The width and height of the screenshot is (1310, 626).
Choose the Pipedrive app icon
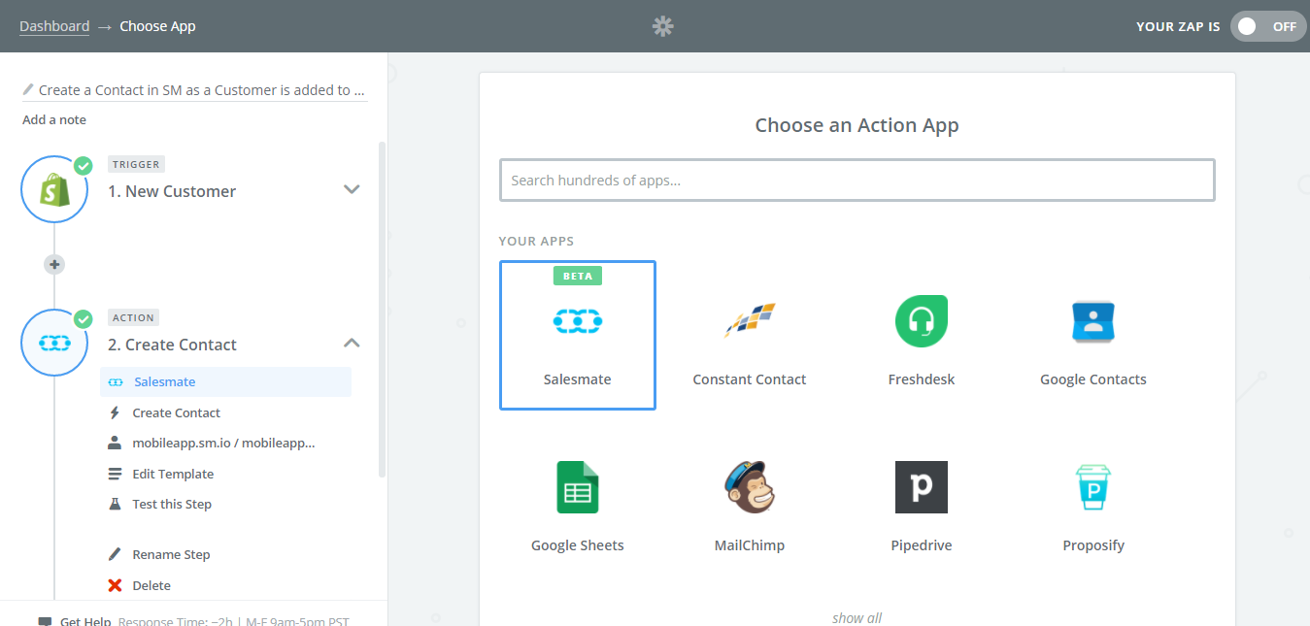click(x=921, y=487)
